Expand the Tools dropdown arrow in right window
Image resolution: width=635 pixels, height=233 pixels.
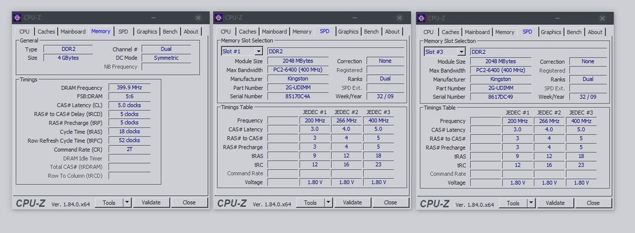coord(531,203)
